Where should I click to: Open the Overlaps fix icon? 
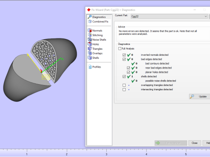coord(90,53)
